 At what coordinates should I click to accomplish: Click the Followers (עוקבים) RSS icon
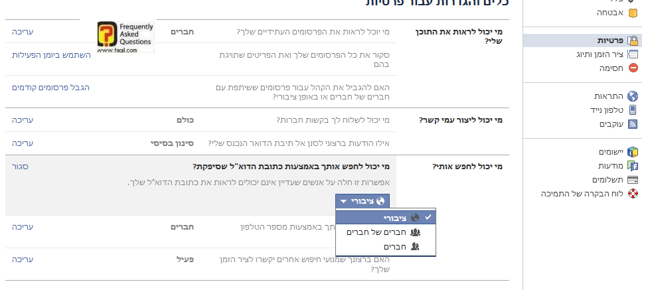tap(633, 124)
